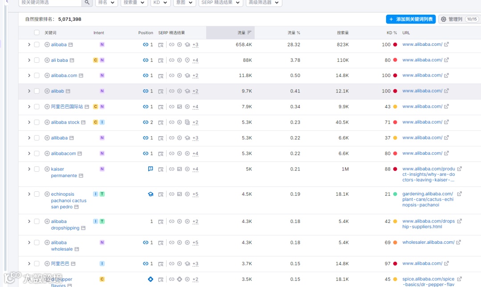Check the 'kaiser permanente' row checkbox
The width and height of the screenshot is (481, 287).
point(37,169)
